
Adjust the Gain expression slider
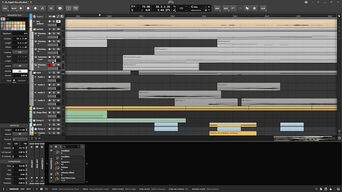(20, 166)
